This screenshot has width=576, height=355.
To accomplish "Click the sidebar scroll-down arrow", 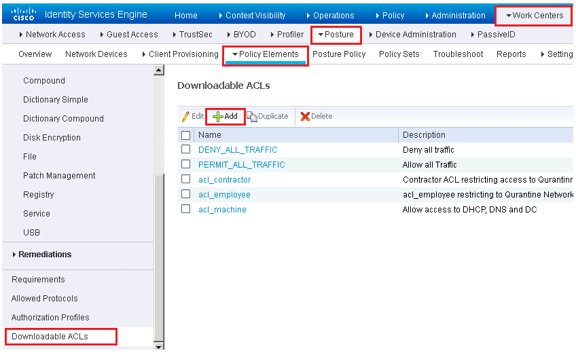I will [x=159, y=346].
